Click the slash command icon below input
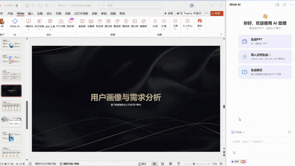 coord(234,153)
